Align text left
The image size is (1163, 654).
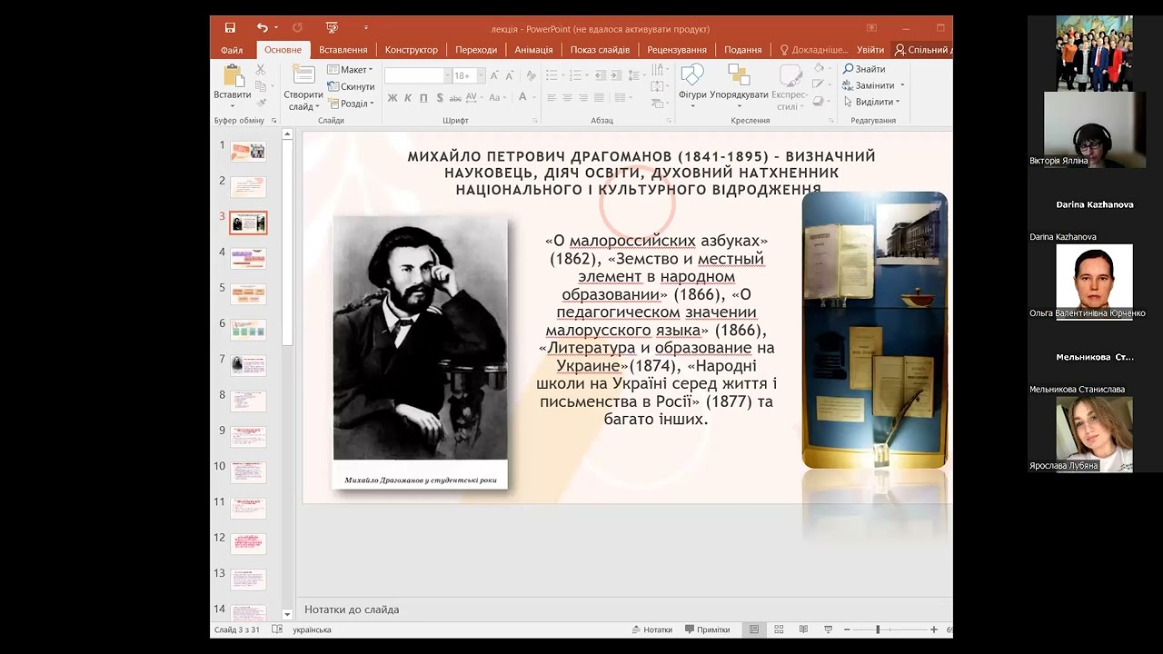click(x=552, y=98)
